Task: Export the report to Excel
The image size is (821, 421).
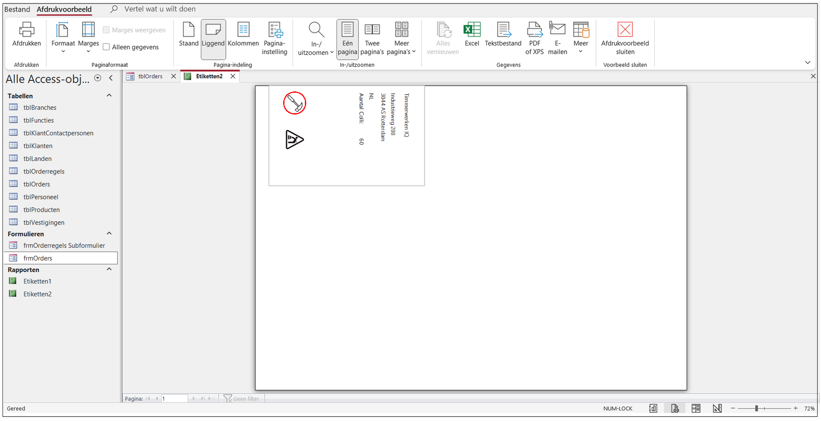Action: click(472, 35)
